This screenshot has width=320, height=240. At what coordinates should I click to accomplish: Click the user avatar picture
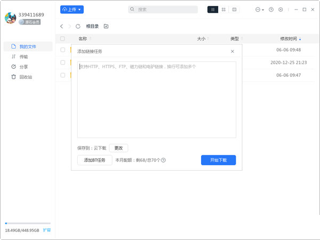(x=11, y=18)
